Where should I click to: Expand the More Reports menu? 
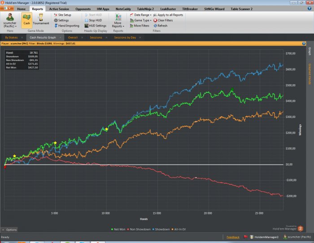118,21
